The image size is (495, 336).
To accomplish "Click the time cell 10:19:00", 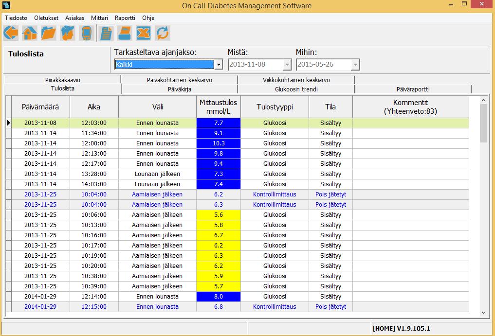I will tap(94, 256).
